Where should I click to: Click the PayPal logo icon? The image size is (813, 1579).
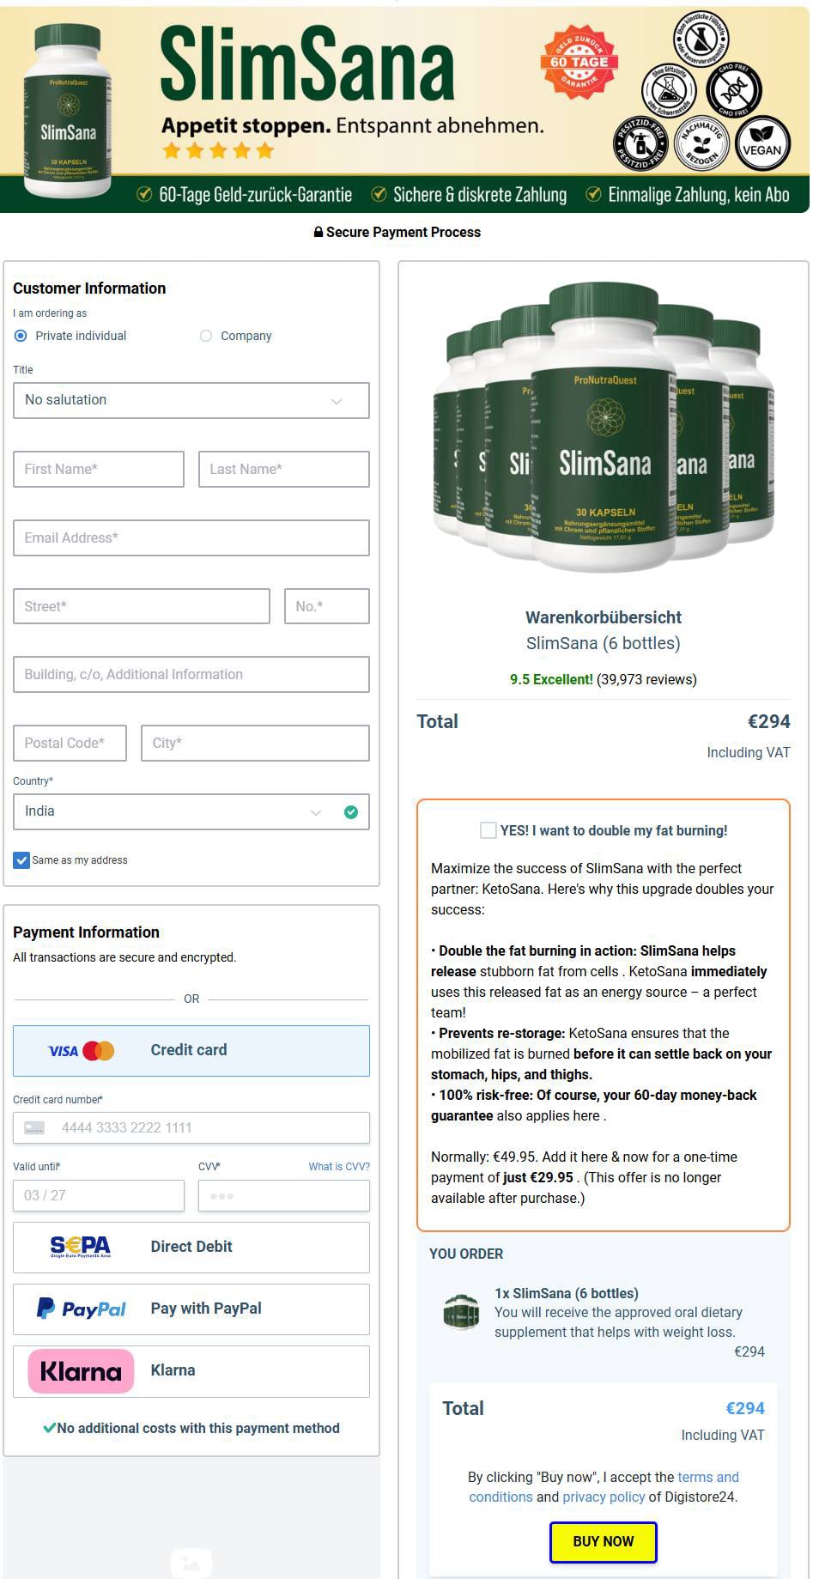[82, 1309]
